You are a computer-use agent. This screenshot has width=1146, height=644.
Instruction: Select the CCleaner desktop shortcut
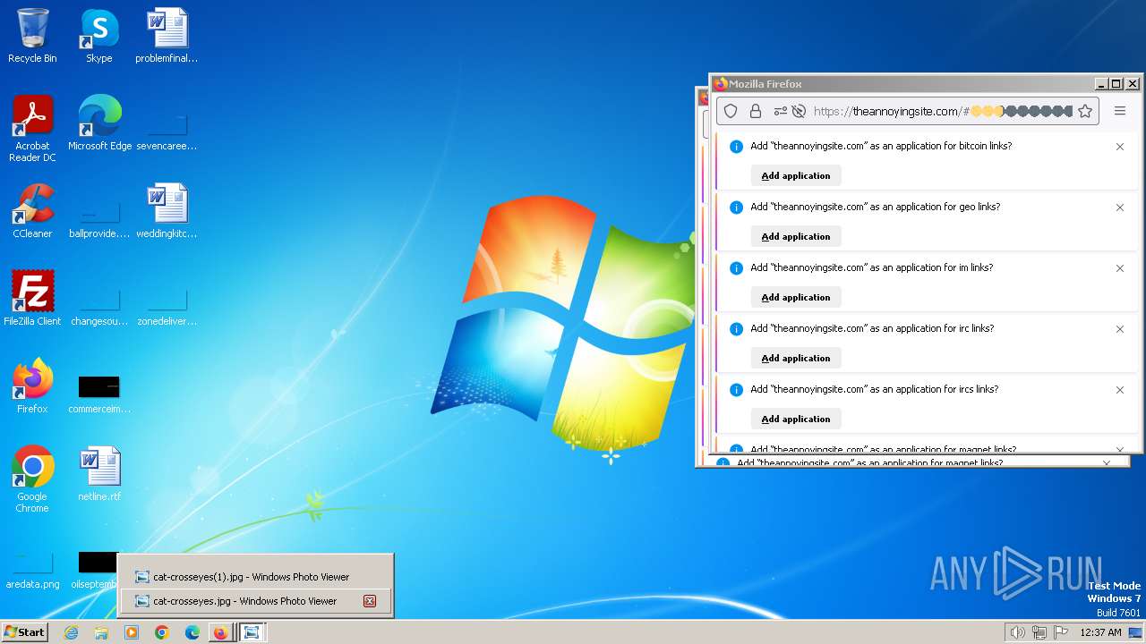pyautogui.click(x=32, y=211)
